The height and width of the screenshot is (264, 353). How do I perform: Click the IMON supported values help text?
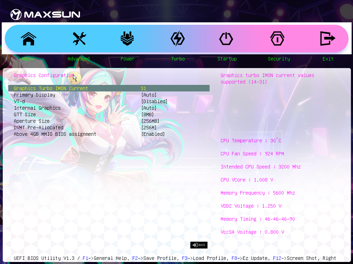coord(267,79)
